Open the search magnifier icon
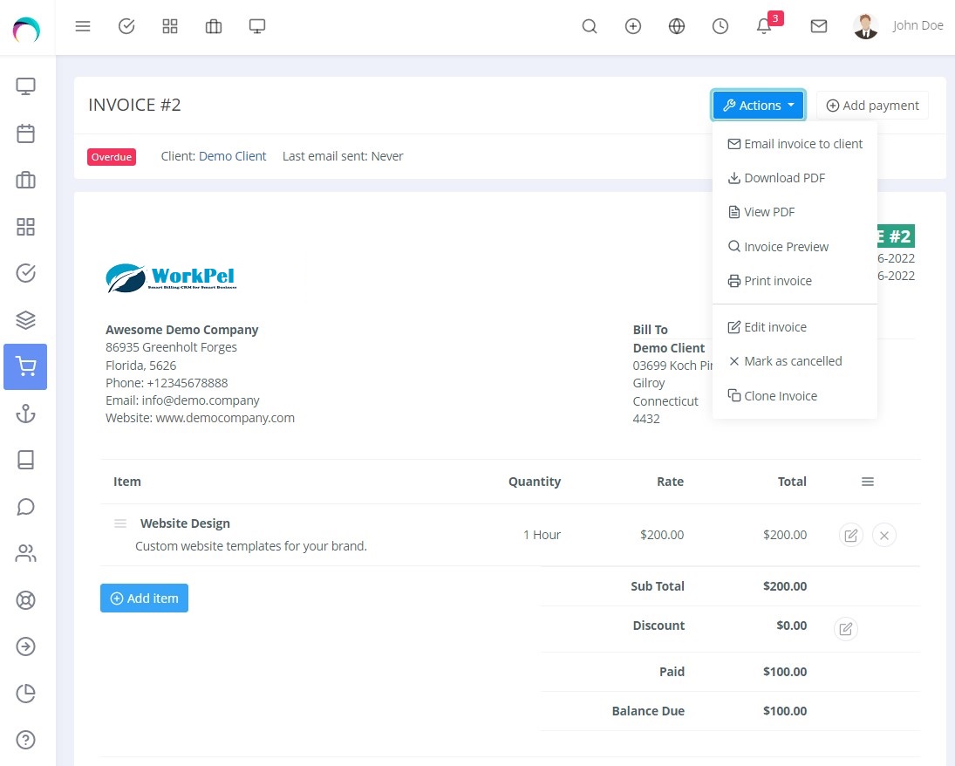The image size is (955, 766). point(589,26)
